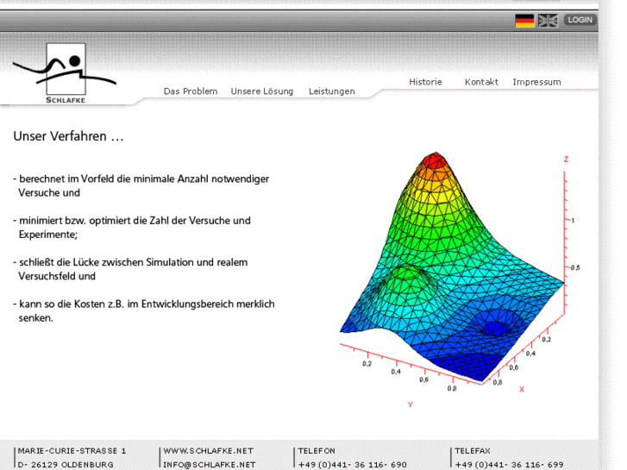The width and height of the screenshot is (627, 470).
Task: Navigate to the Kontakt page
Action: click(x=481, y=82)
